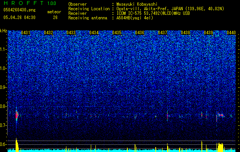The image size is (240, 152).
Task: Click the long-duration echo after 0439
Action: coord(221,115)
